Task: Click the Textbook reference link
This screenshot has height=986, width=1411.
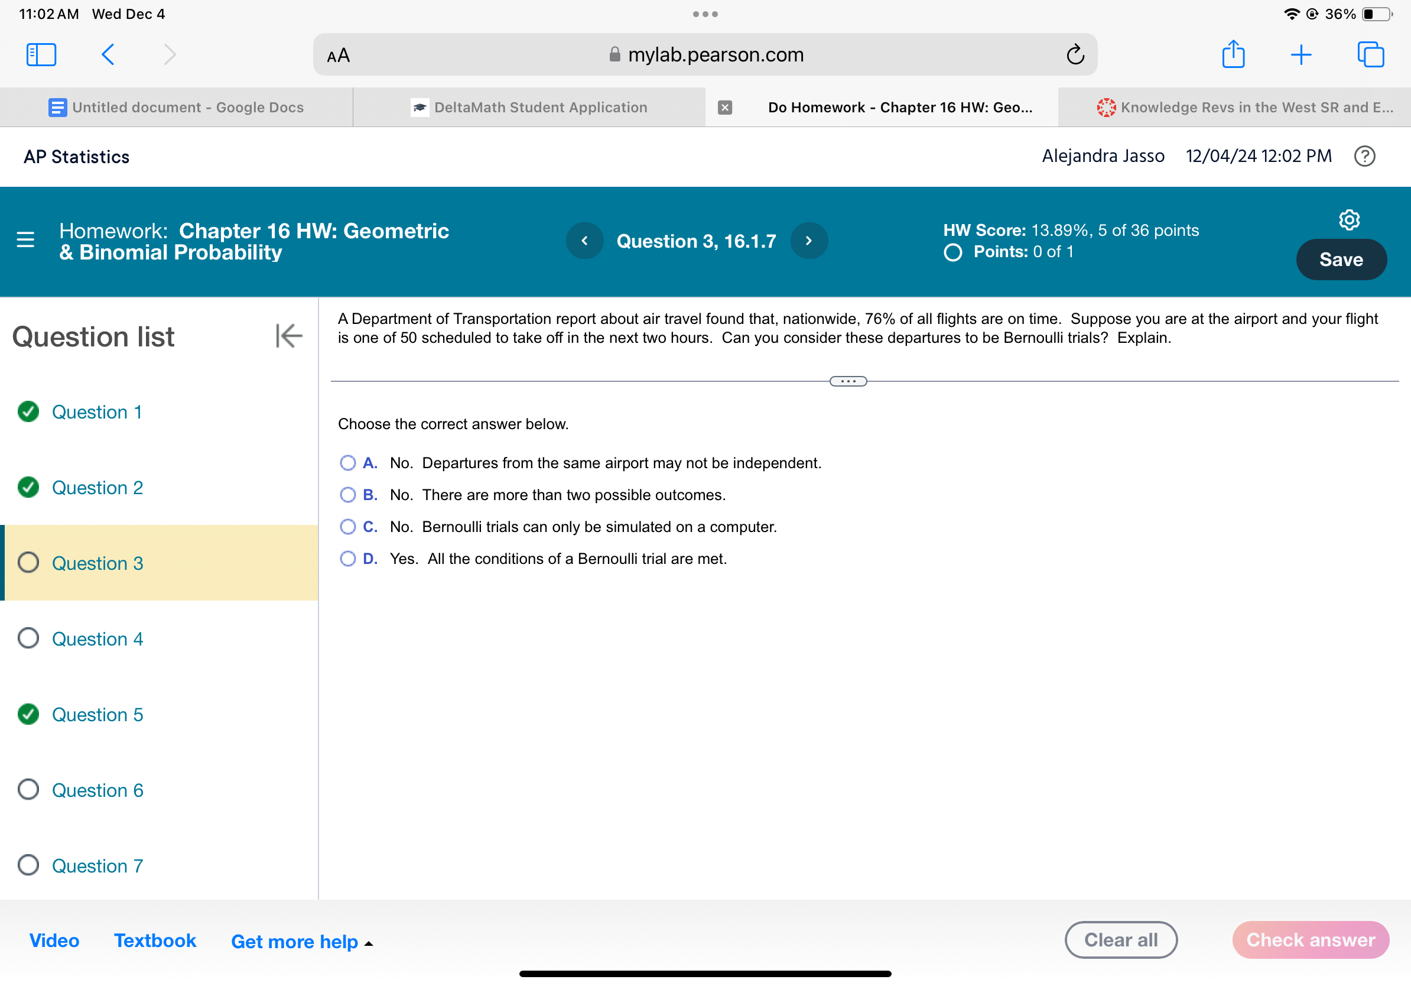Action: pos(154,941)
